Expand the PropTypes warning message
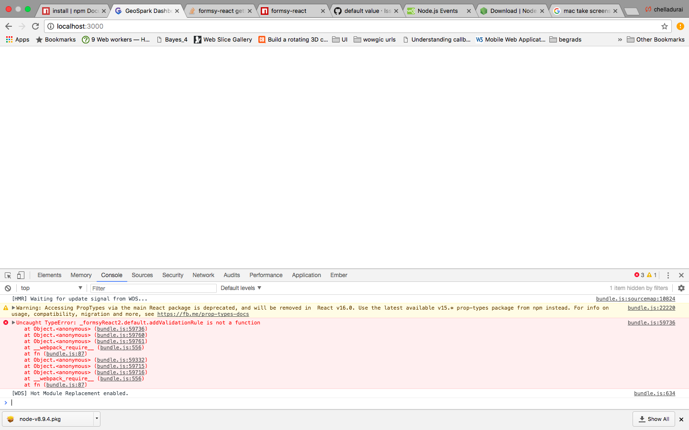Viewport: 689px width, 430px height. 13,308
